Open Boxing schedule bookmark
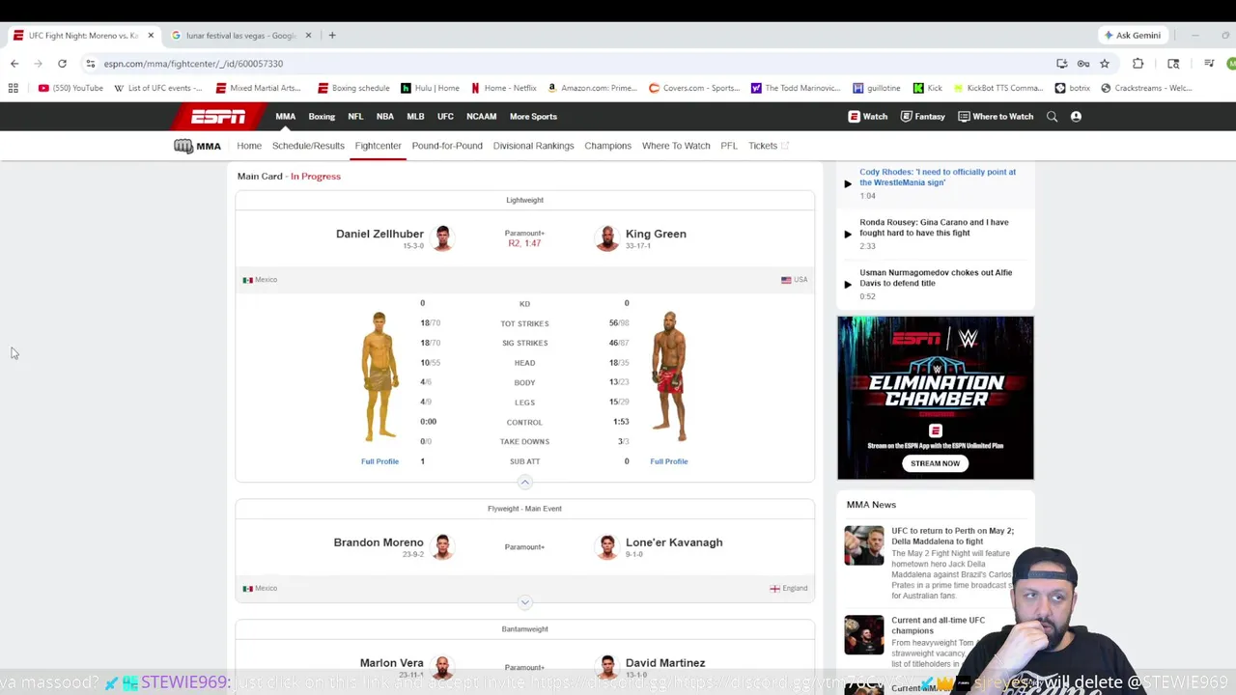 pyautogui.click(x=353, y=88)
